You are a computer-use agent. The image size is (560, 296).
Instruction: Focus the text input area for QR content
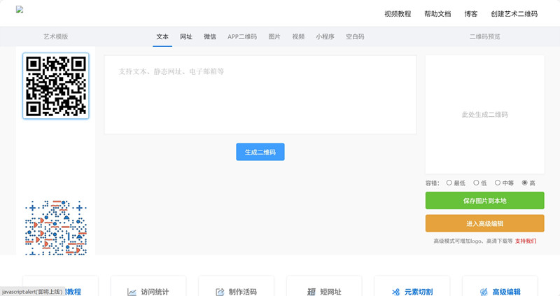click(260, 94)
